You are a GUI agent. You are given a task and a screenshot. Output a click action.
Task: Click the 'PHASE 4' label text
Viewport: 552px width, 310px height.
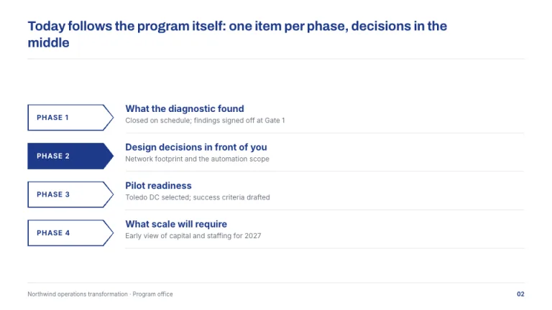click(x=53, y=233)
